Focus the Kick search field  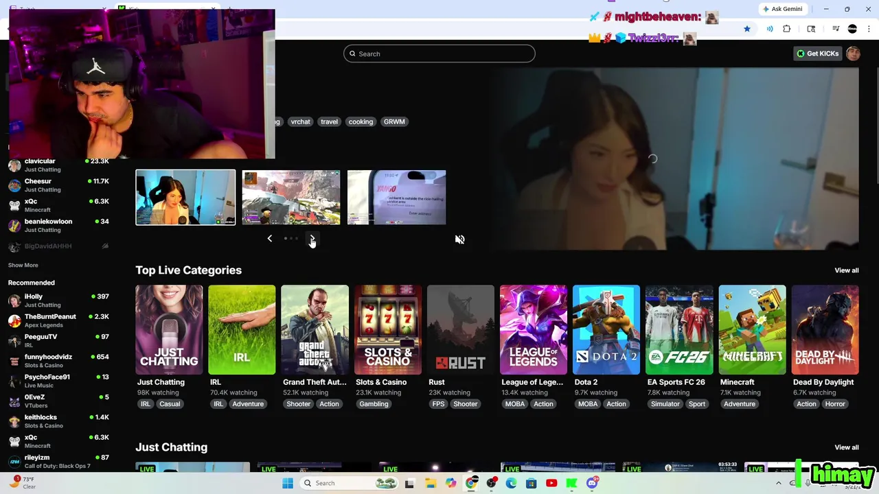click(x=439, y=54)
